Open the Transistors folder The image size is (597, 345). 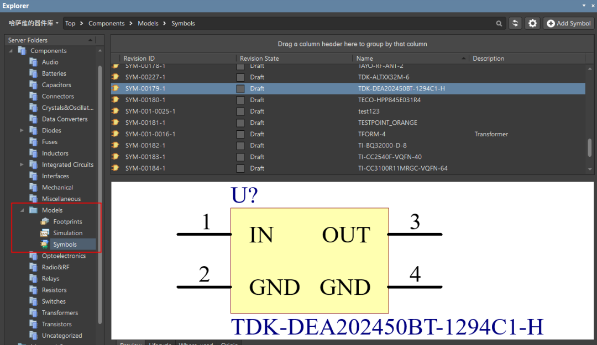coord(57,324)
